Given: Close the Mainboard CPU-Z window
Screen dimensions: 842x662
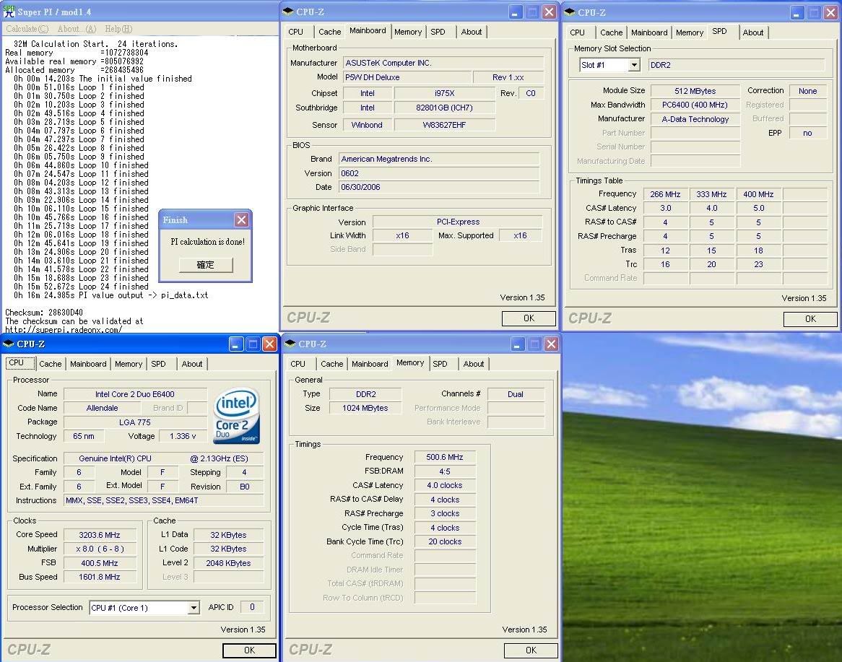Looking at the screenshot, I should (x=549, y=12).
